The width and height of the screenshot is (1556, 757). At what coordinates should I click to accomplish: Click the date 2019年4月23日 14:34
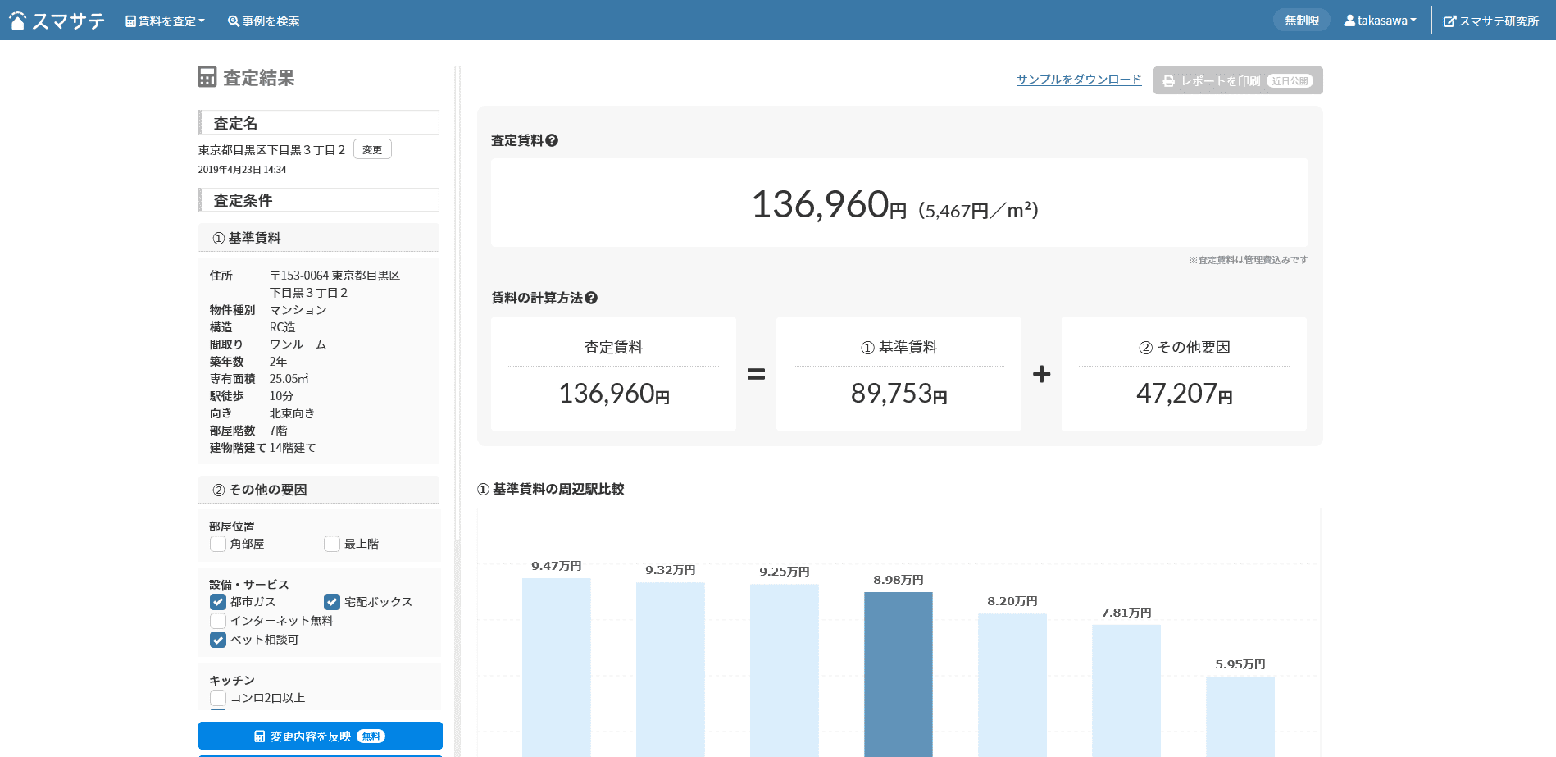coord(242,170)
